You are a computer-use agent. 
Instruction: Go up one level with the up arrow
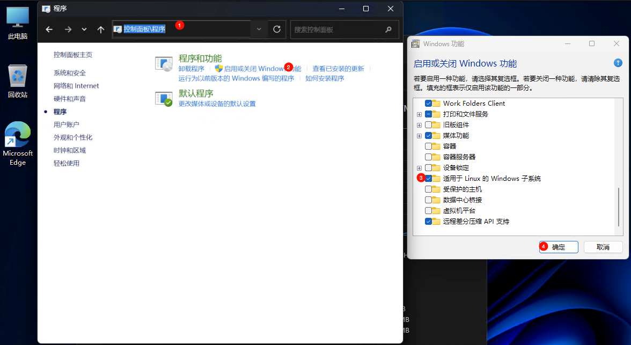[x=101, y=30]
